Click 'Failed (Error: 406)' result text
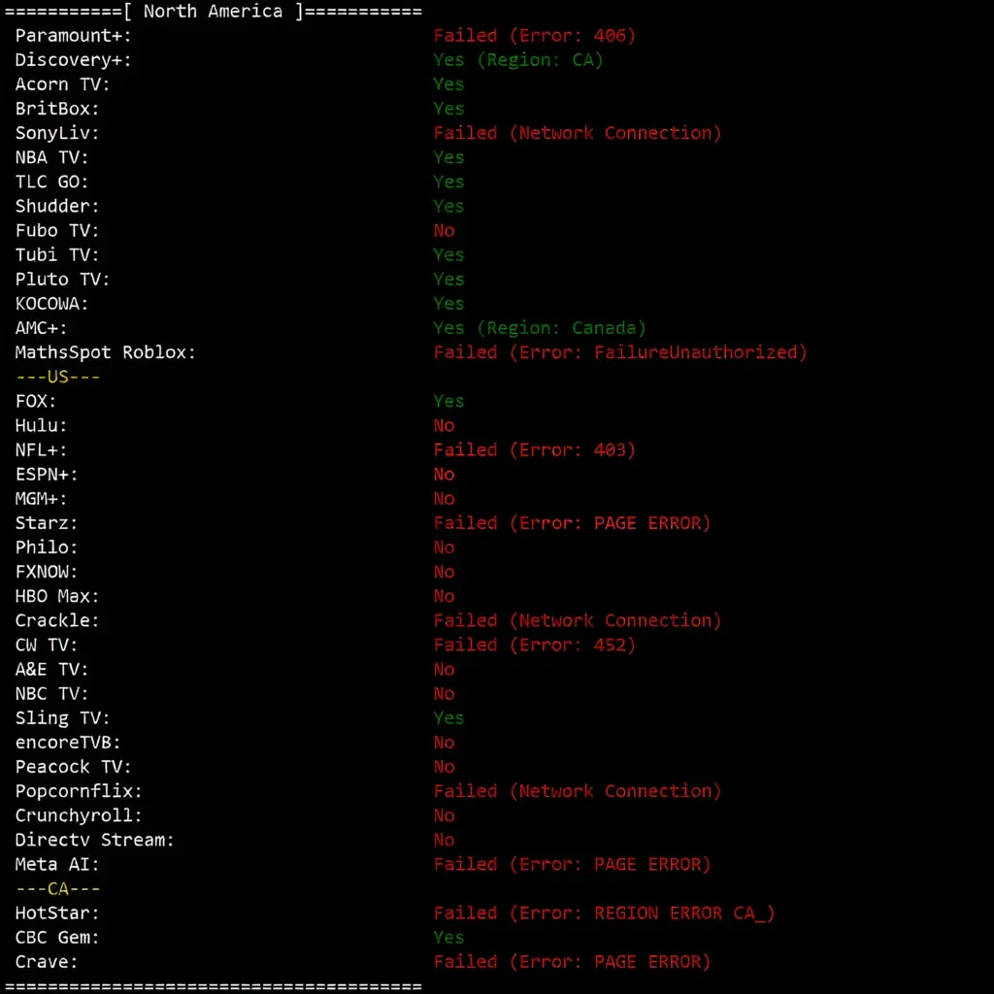 534,36
